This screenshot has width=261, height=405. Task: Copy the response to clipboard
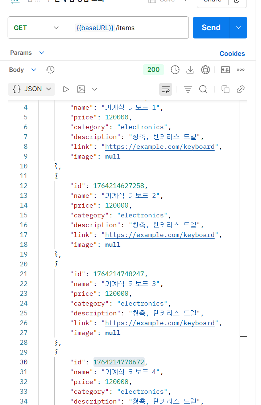pyautogui.click(x=225, y=89)
